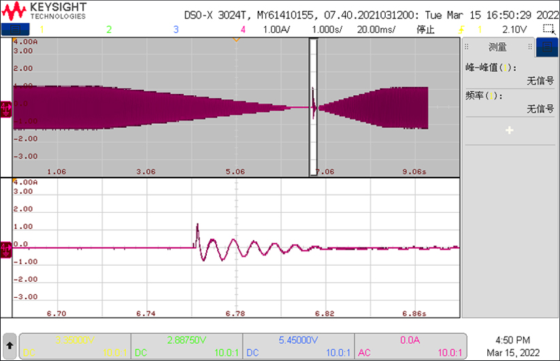
Task: Click the trigger edge slope icon
Action: (x=462, y=29)
